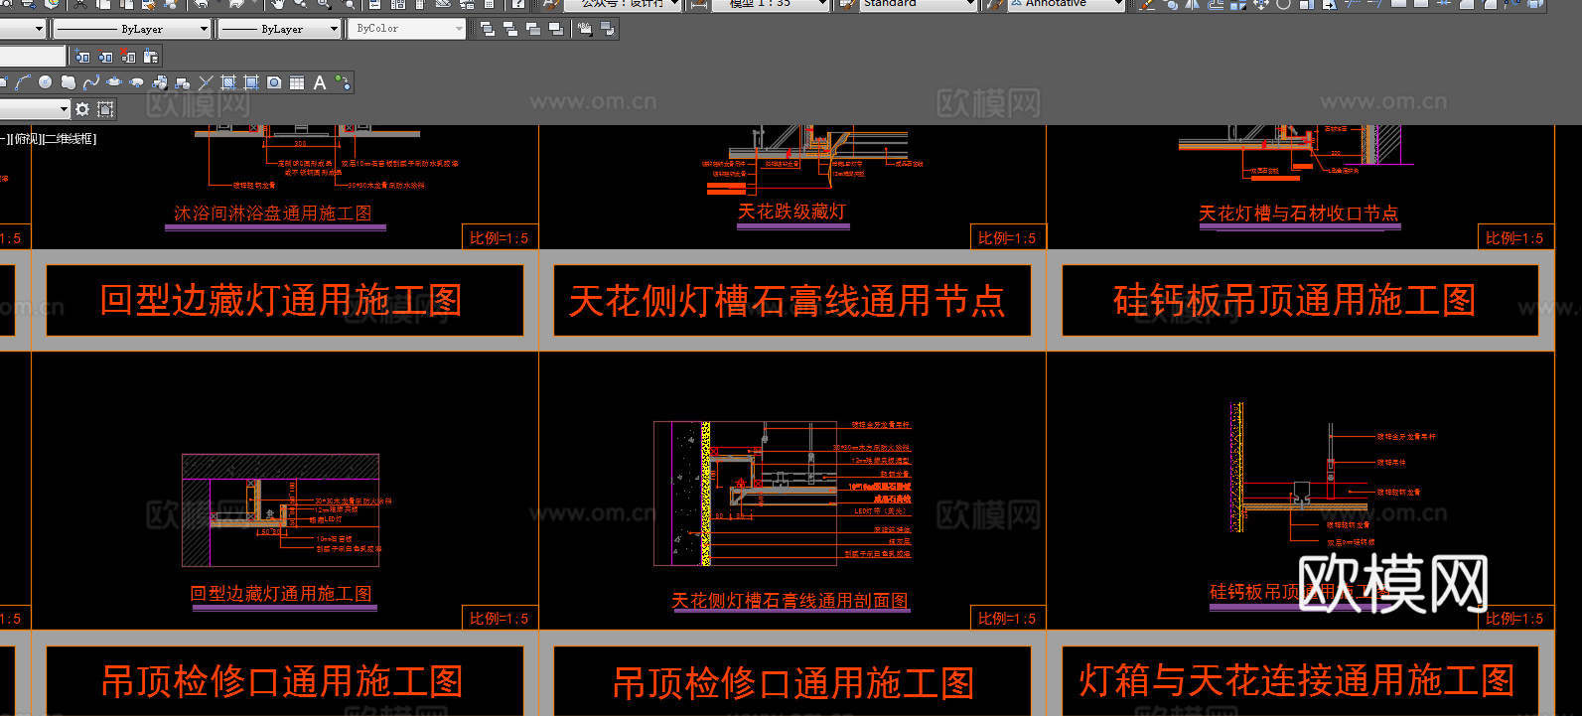Select the Hatch fill tool
Image resolution: width=1582 pixels, height=716 pixels.
[228, 82]
